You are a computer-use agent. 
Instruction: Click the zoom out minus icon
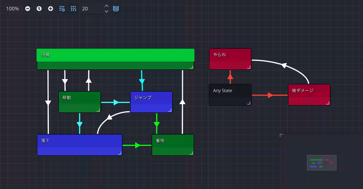click(28, 9)
